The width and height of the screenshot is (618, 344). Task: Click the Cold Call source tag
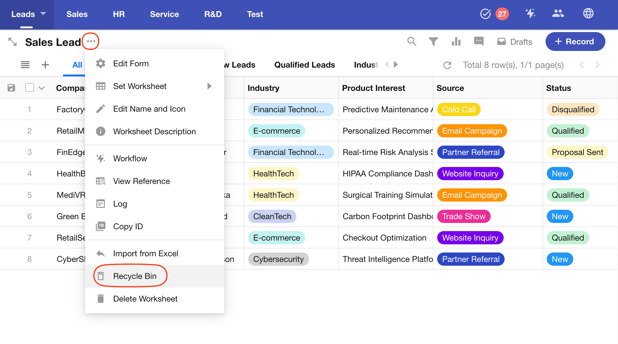coord(458,109)
